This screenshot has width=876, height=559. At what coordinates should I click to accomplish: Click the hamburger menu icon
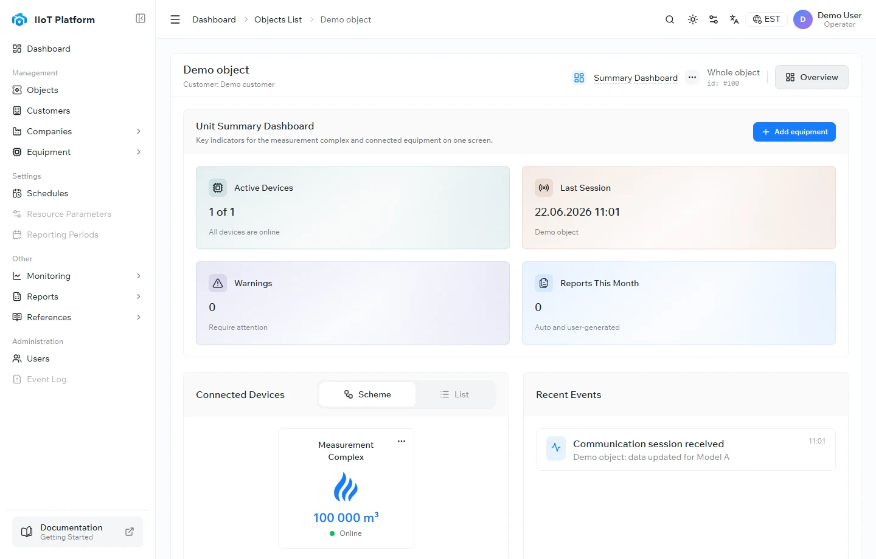(175, 19)
